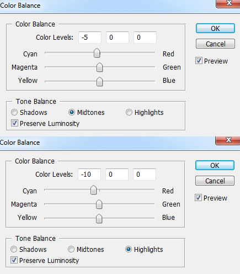Toggle Preview checkbox in upper dialog
This screenshot has width=240, height=274.
point(199,61)
